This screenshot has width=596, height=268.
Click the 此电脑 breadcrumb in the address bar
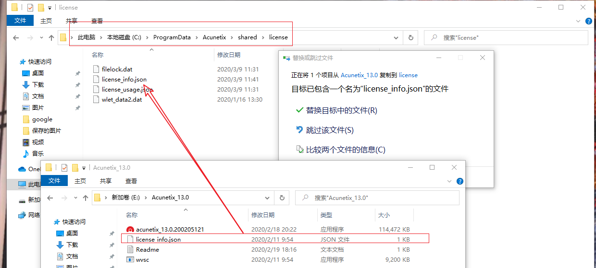point(87,37)
